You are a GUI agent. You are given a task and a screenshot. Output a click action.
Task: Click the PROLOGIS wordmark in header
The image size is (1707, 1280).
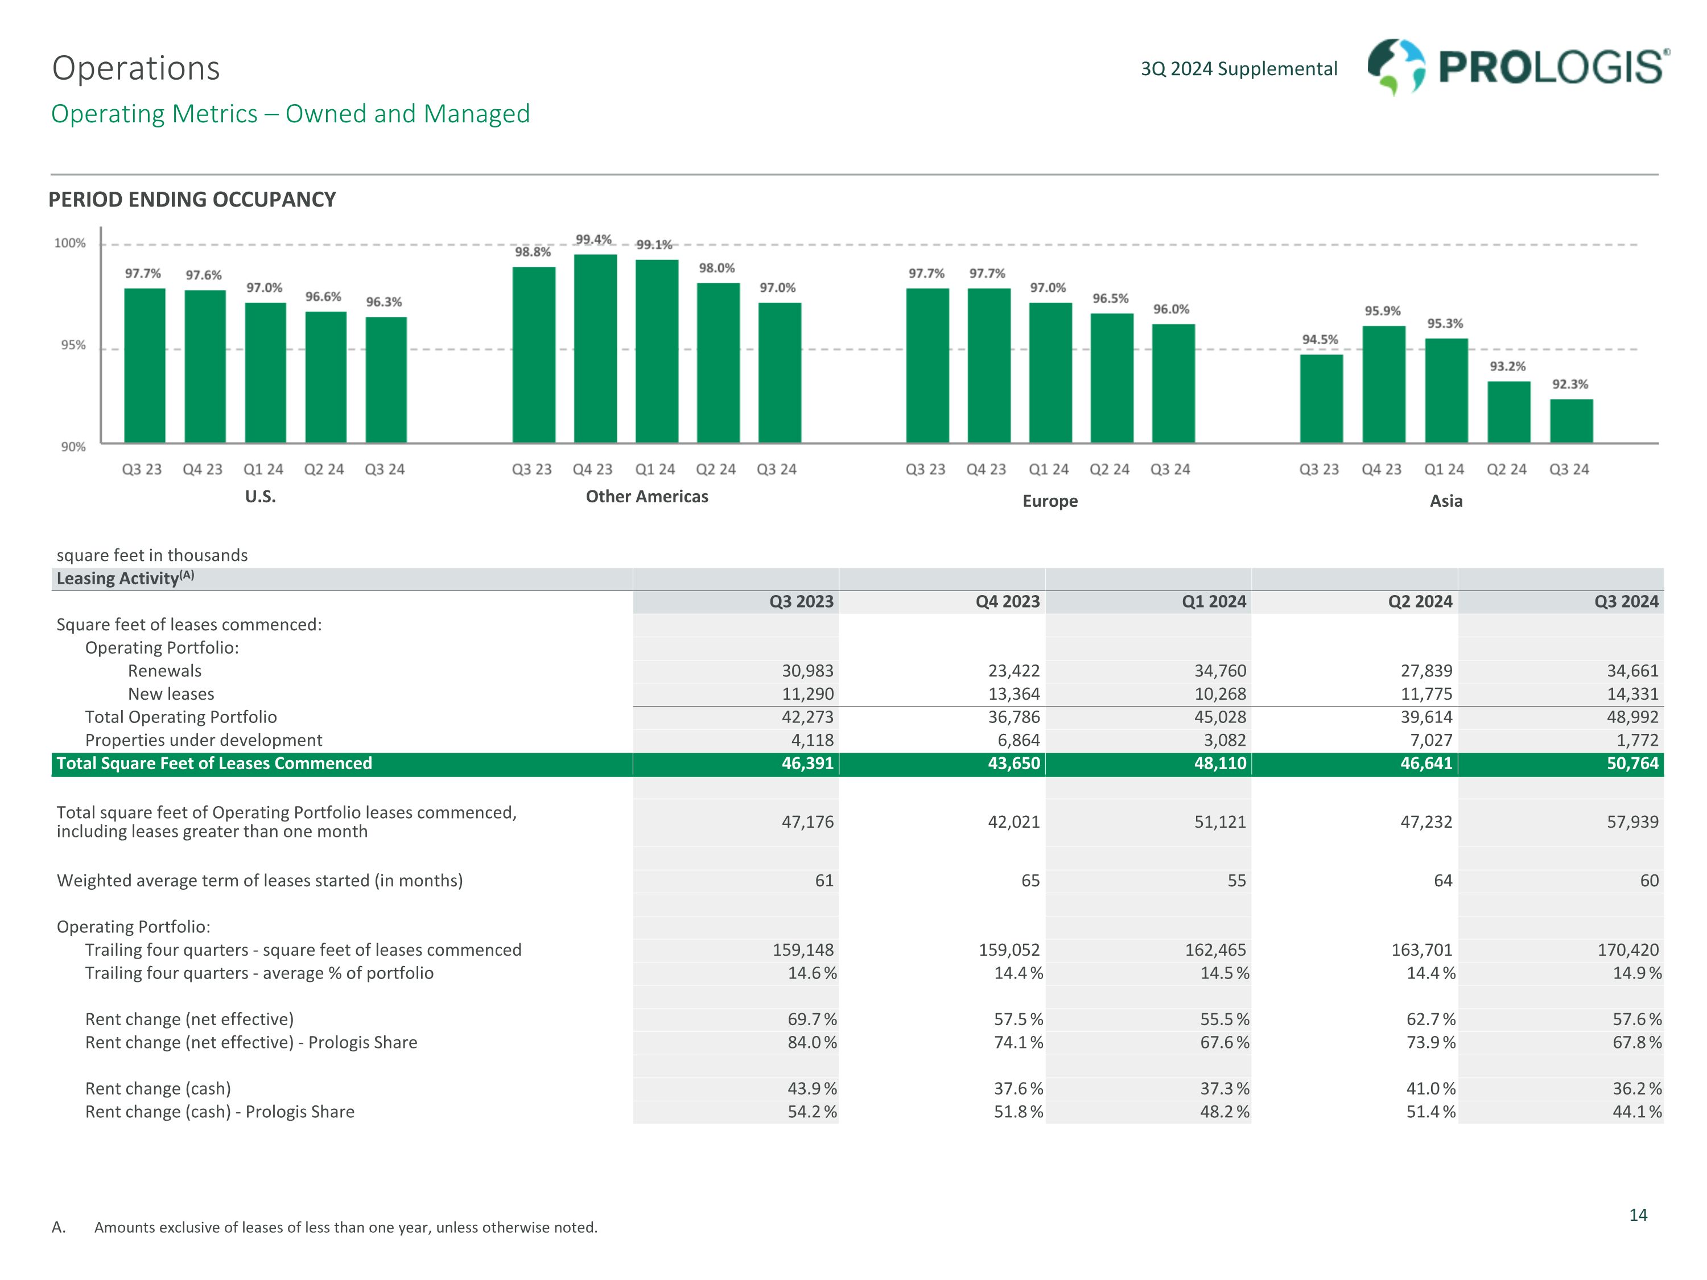click(1553, 68)
